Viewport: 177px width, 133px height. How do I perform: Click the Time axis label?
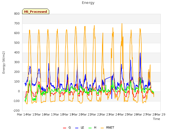click(x=156, y=119)
